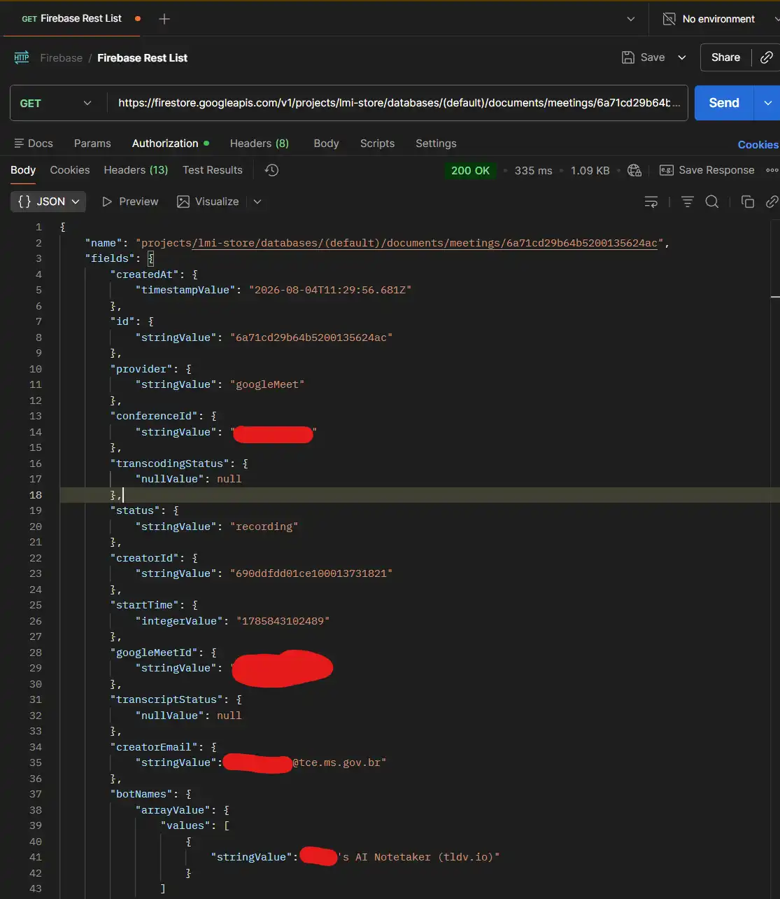Click the "botNames" key
780x899 pixels.
point(141,794)
